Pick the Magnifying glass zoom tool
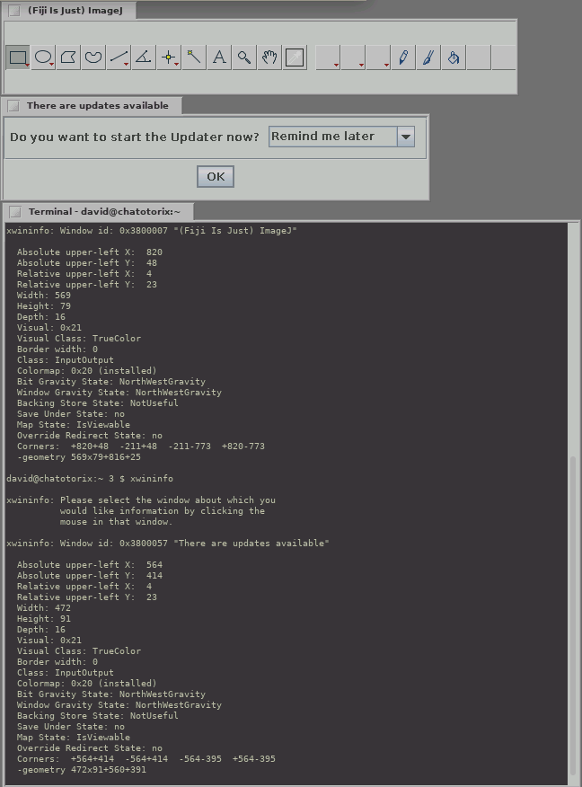Viewport: 582px width, 787px height. pos(244,58)
